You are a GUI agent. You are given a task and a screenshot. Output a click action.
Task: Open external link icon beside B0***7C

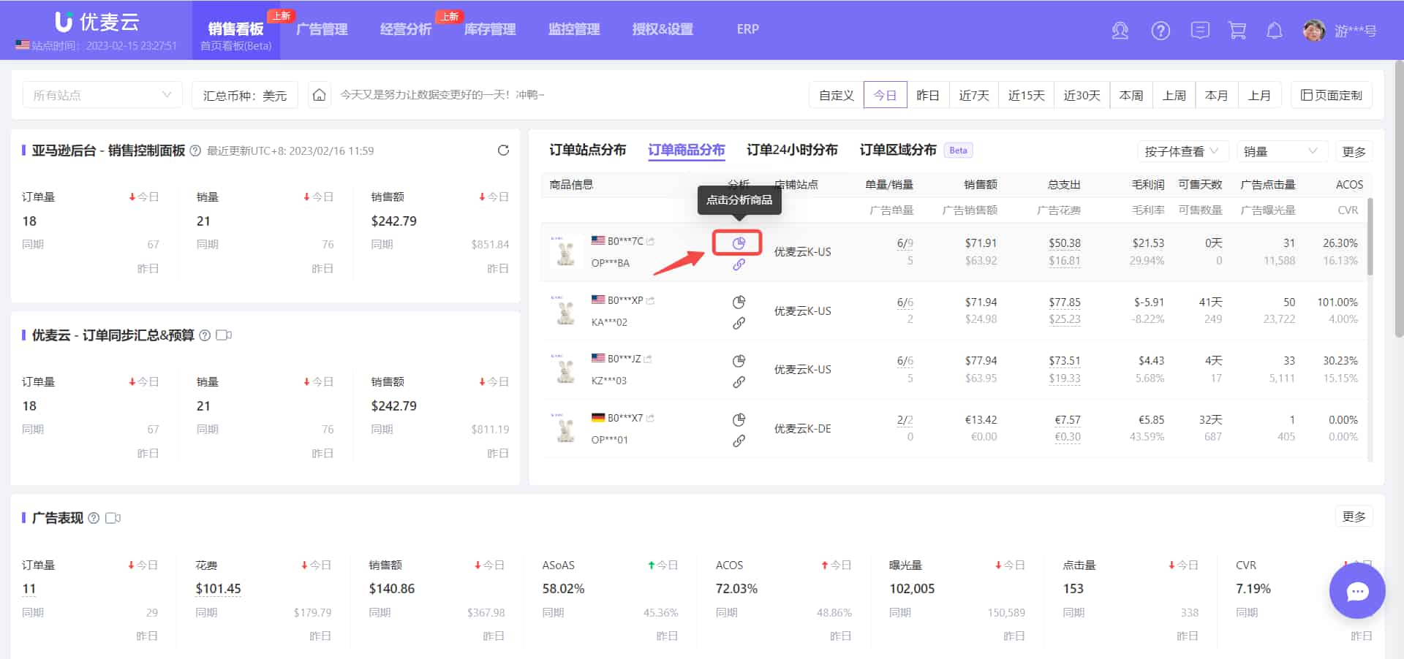tap(651, 241)
